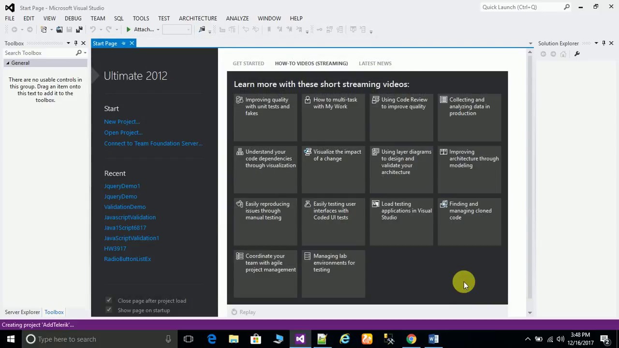Open the Solution Explorer window position dropdown
The height and width of the screenshot is (348, 619).
click(x=596, y=43)
